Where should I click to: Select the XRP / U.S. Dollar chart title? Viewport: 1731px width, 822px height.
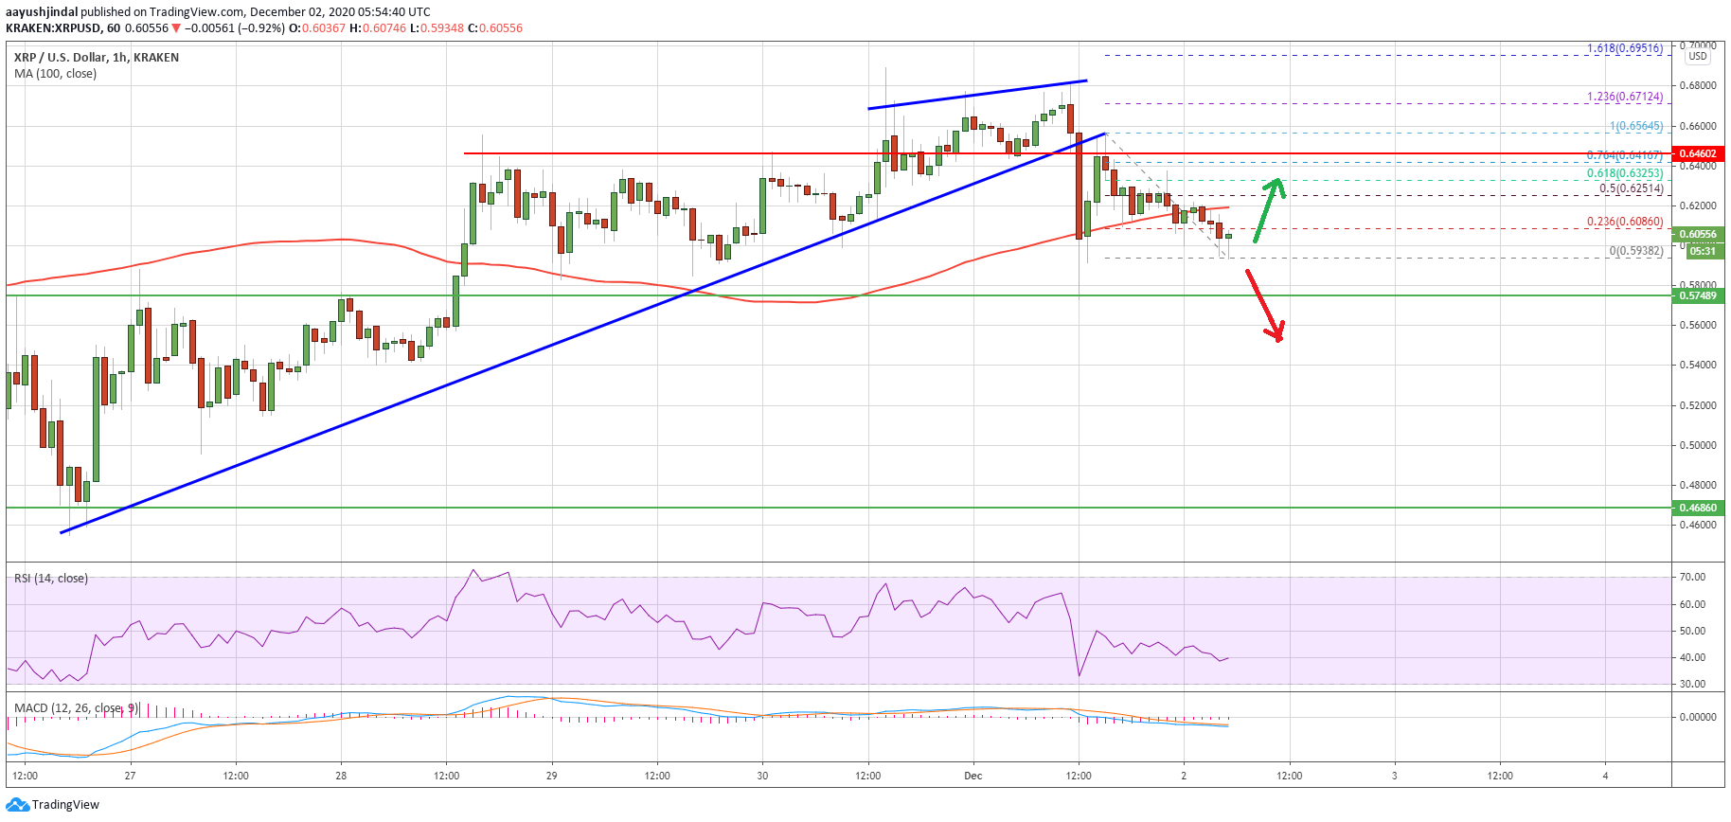pos(97,58)
